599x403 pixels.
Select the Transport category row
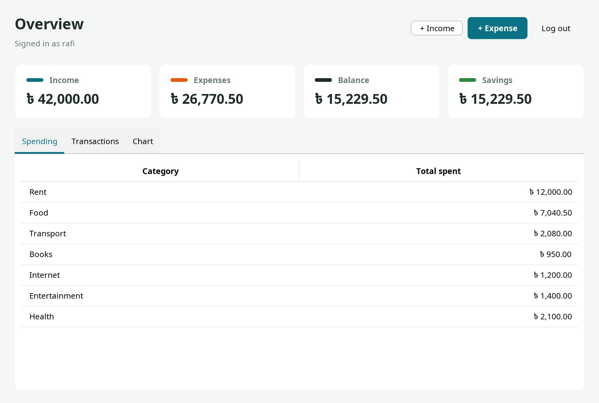click(x=299, y=234)
